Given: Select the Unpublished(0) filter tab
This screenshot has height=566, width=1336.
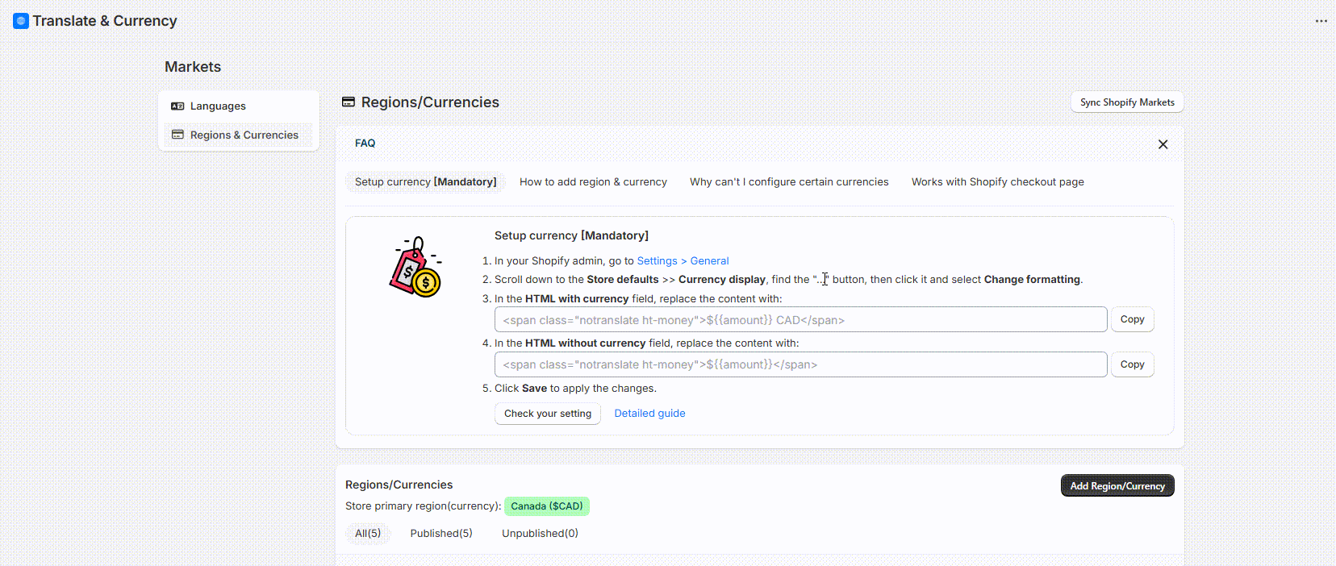Looking at the screenshot, I should [x=540, y=534].
